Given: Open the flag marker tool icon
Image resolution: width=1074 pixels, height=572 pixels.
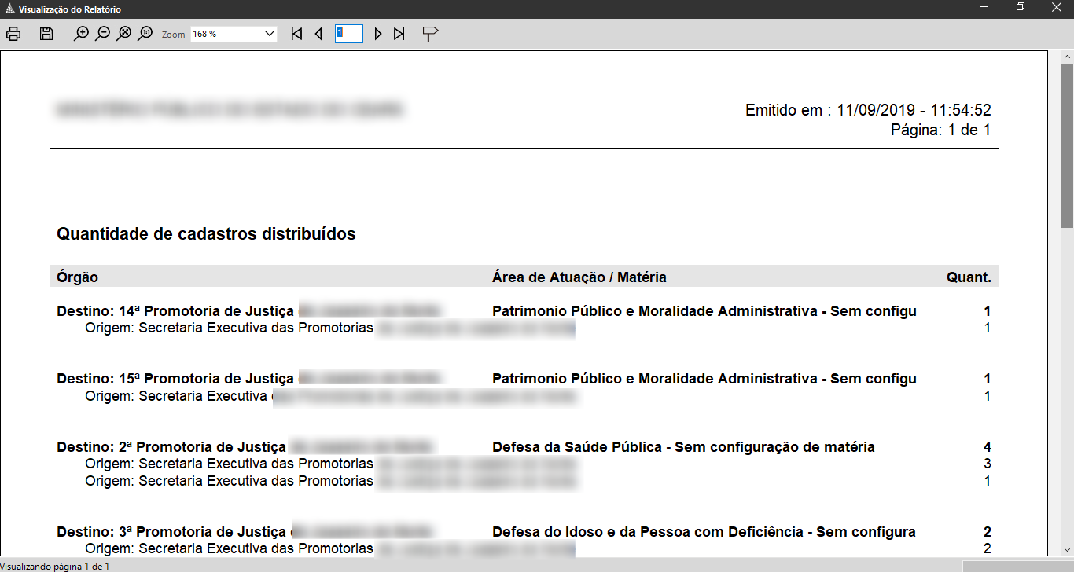Looking at the screenshot, I should click(x=429, y=33).
